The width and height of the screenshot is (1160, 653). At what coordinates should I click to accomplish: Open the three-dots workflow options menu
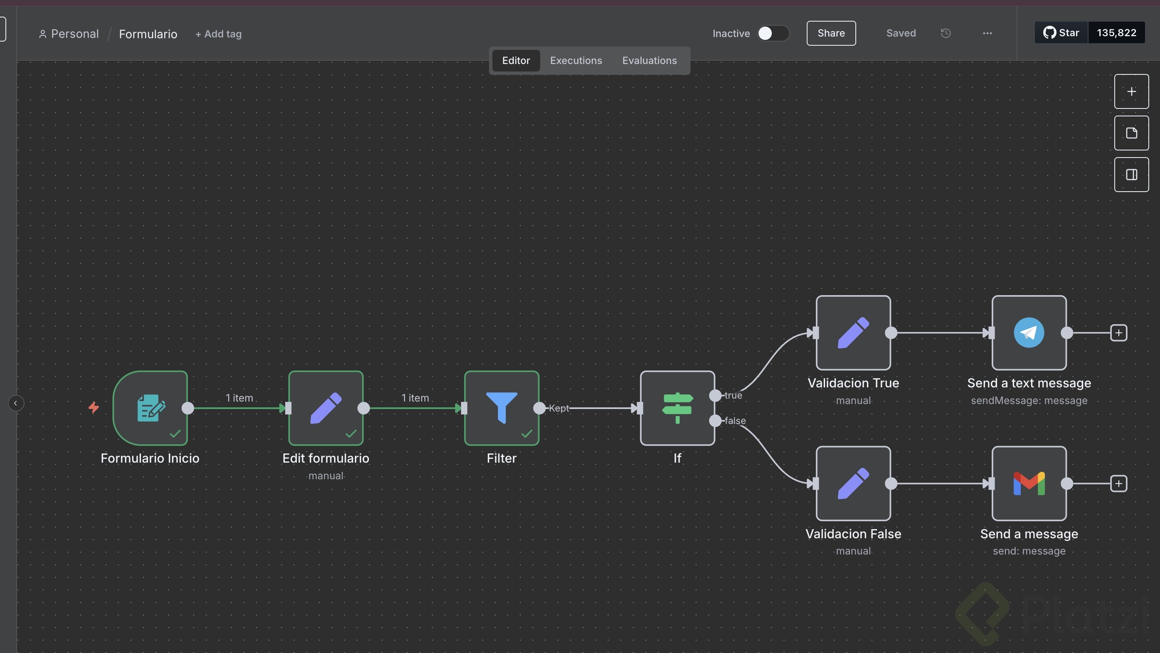coord(987,33)
